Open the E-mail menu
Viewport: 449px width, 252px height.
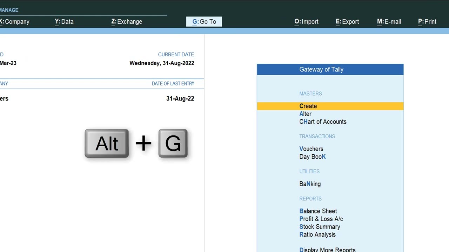tap(389, 22)
